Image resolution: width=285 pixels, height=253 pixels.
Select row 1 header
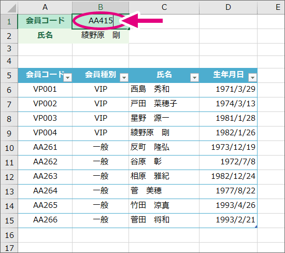(9, 21)
